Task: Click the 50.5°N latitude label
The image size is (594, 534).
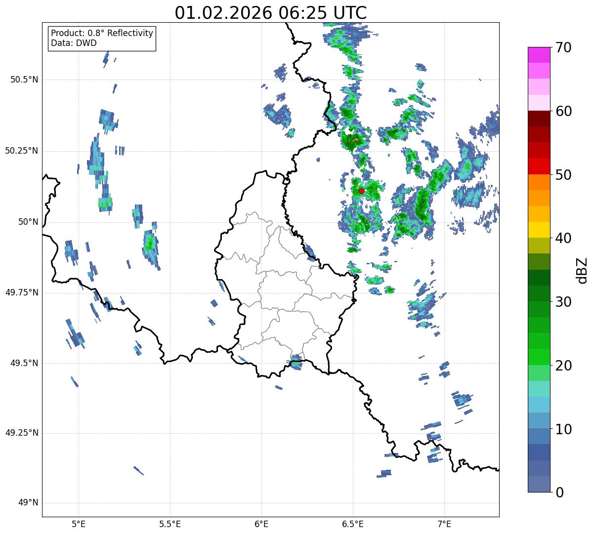Action: pyautogui.click(x=24, y=80)
